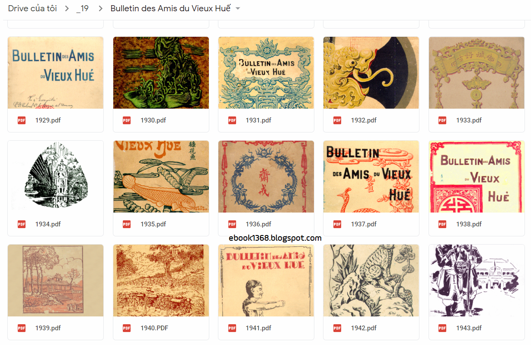531x345 pixels.
Task: Click chevron after Drive của tôi breadcrumb
Action: (x=67, y=9)
